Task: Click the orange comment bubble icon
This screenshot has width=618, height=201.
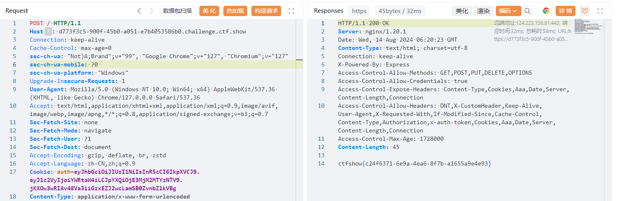Action: click(x=585, y=11)
